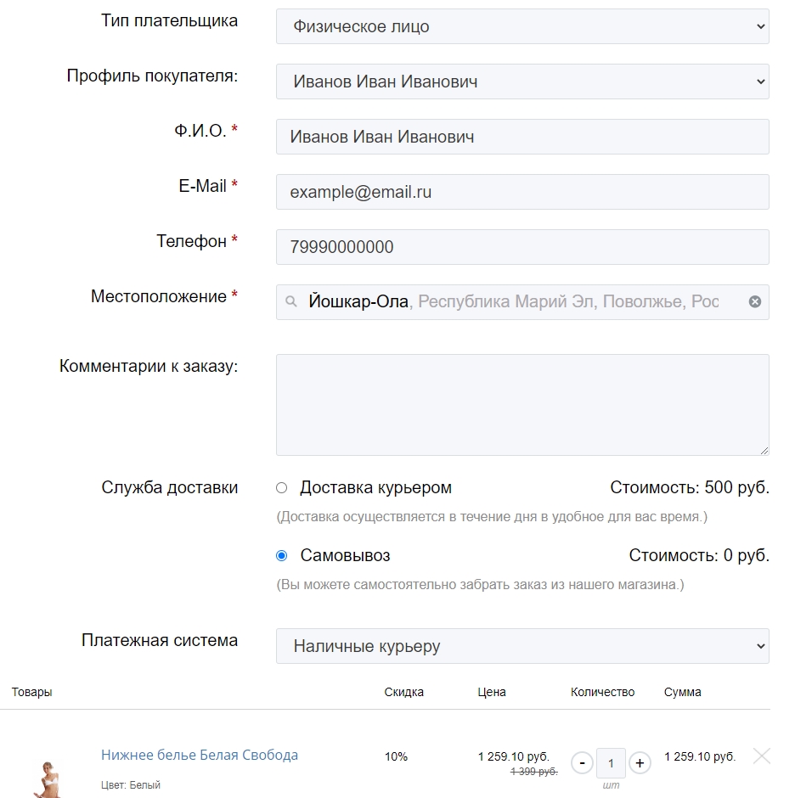
Task: Click the resize handle of the comments box
Action: coord(764,450)
